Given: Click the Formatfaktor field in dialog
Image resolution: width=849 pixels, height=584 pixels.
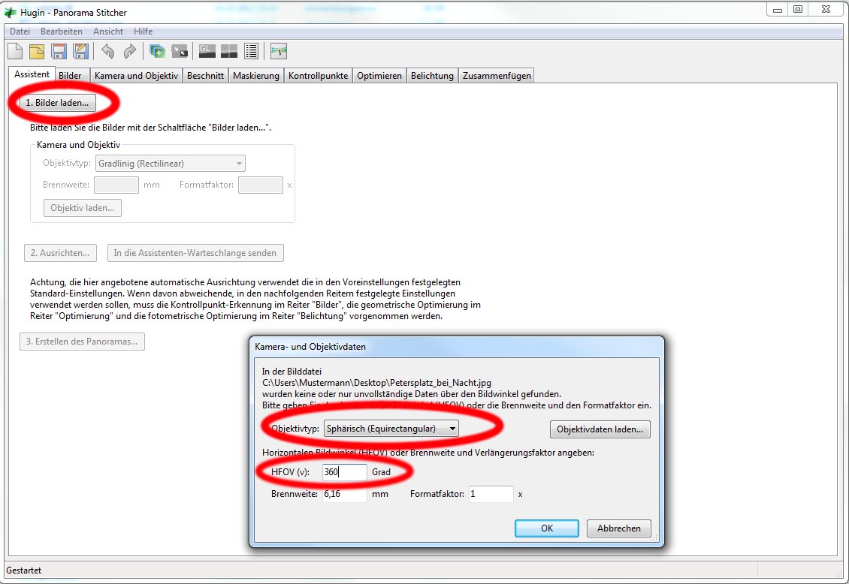Looking at the screenshot, I should pyautogui.click(x=491, y=494).
